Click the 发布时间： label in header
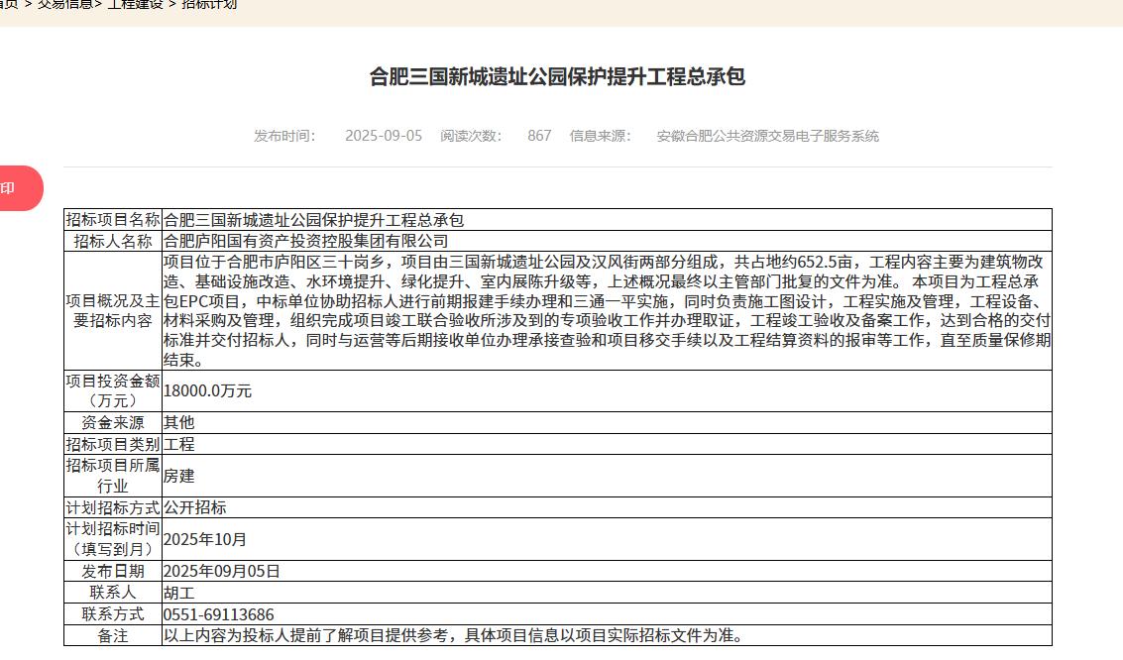This screenshot has height=660, width=1123. pyautogui.click(x=284, y=136)
